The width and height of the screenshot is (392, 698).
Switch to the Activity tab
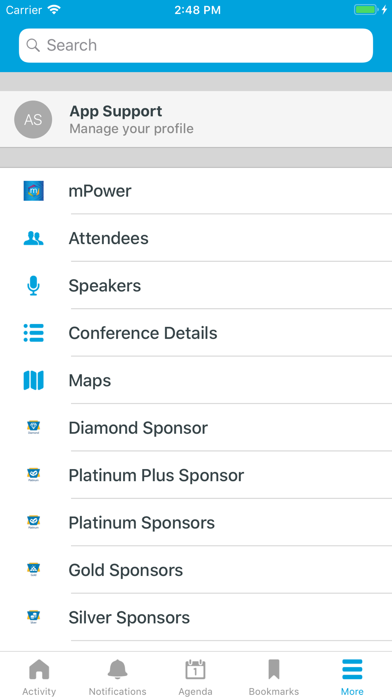pyautogui.click(x=39, y=677)
